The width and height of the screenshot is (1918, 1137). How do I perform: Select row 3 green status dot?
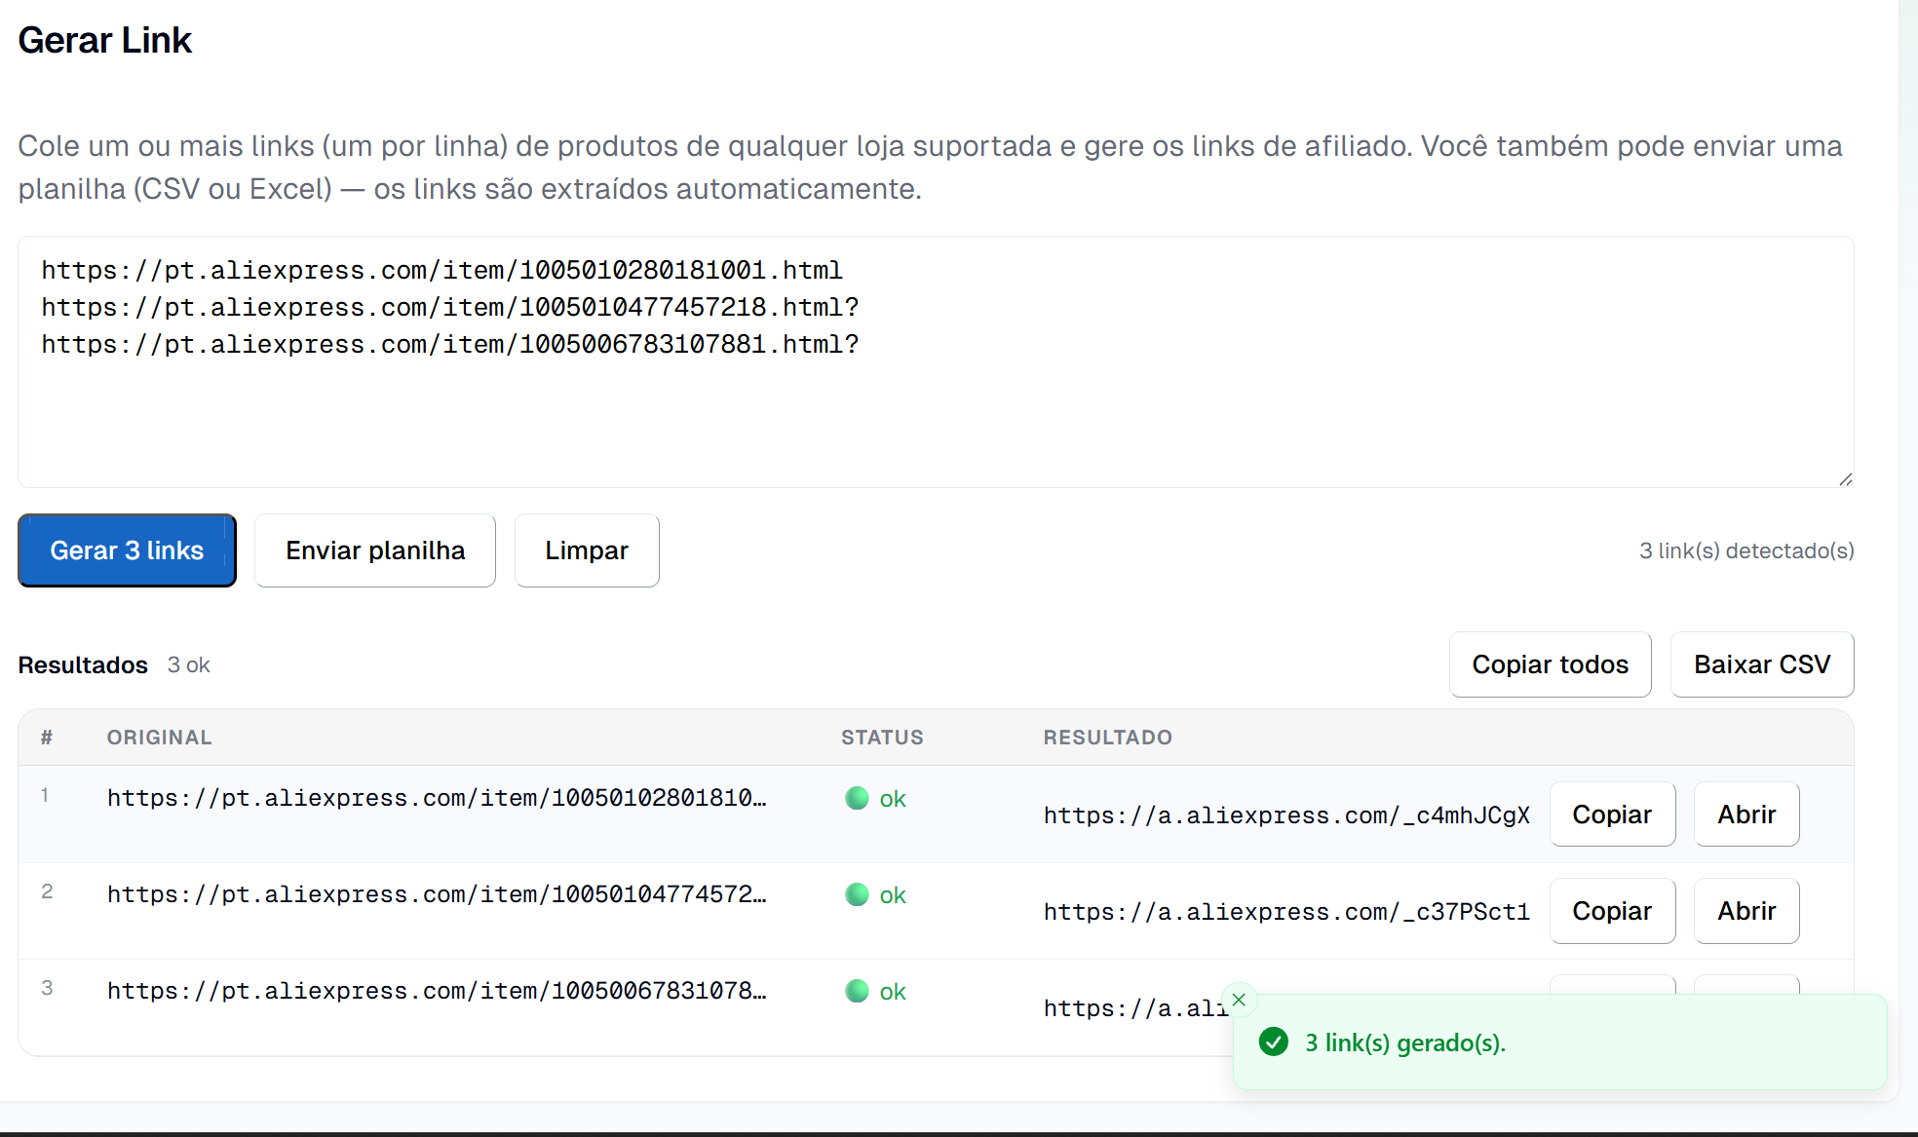click(x=857, y=991)
